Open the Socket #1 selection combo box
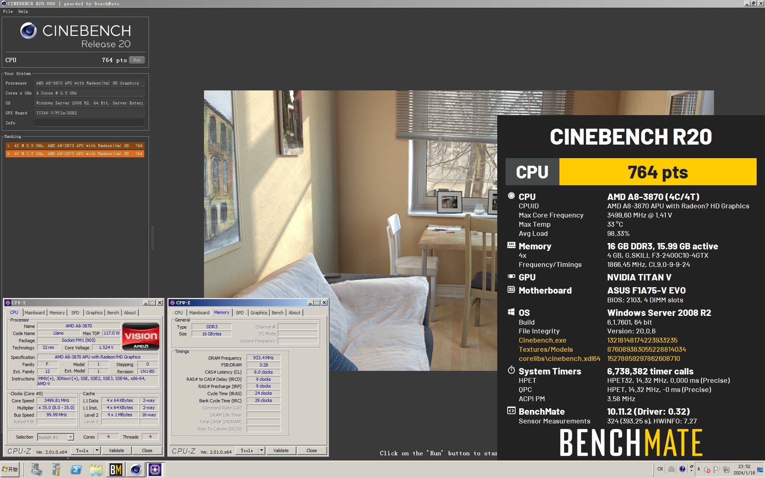The width and height of the screenshot is (765, 478). 55,437
